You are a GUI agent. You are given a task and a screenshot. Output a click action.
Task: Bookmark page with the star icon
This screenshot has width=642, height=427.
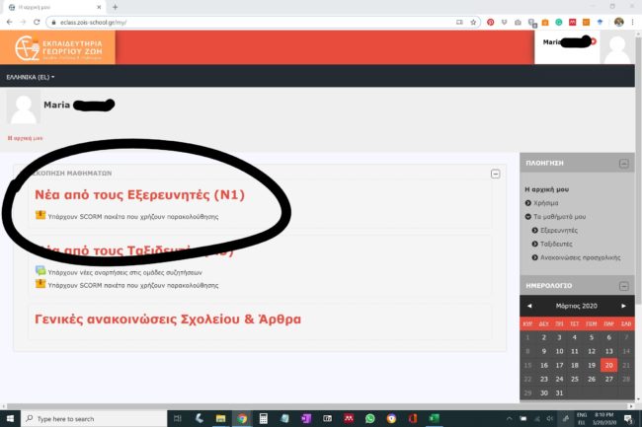(x=472, y=21)
